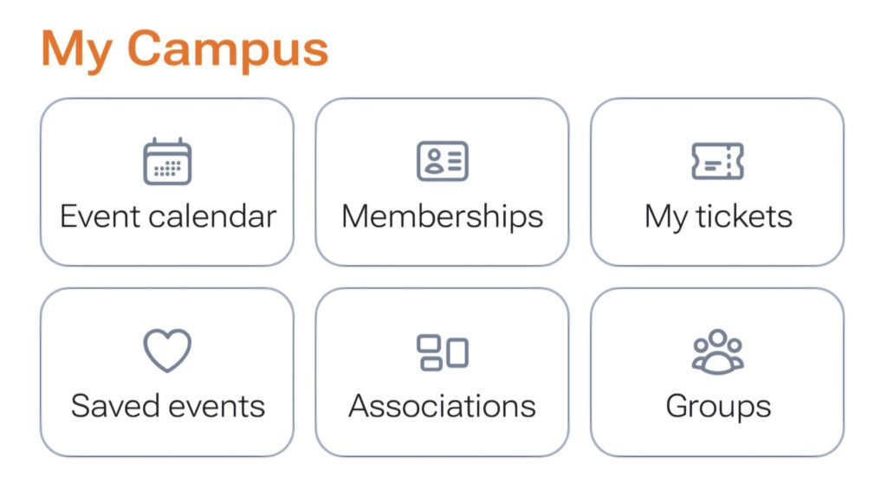Tap the heart icon for Saved events
The width and height of the screenshot is (887, 483).
(x=167, y=350)
